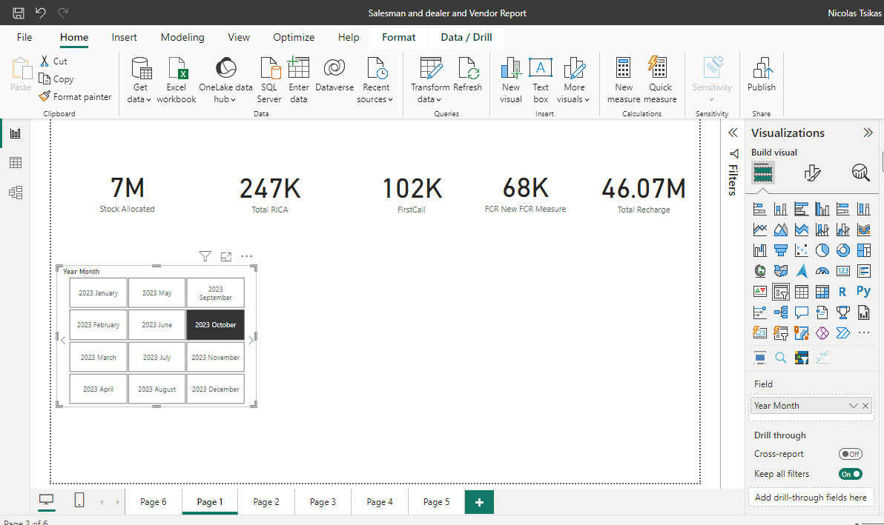Activate focus mode on the slicer
The image size is (884, 525).
click(x=226, y=257)
